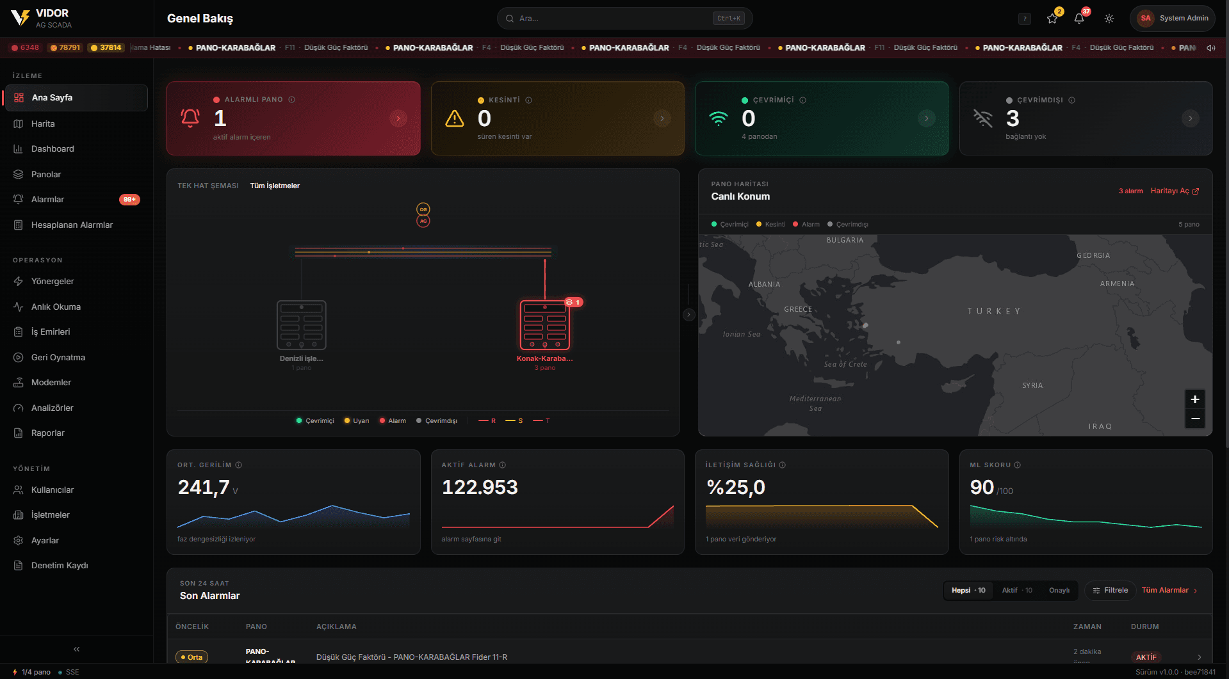The width and height of the screenshot is (1229, 679).
Task: Click the help question mark icon
Action: 1025,19
